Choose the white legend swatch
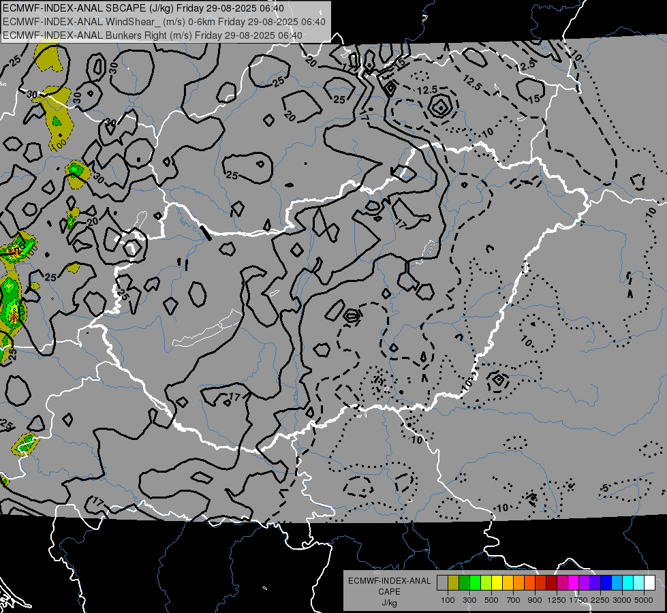 click(x=649, y=583)
